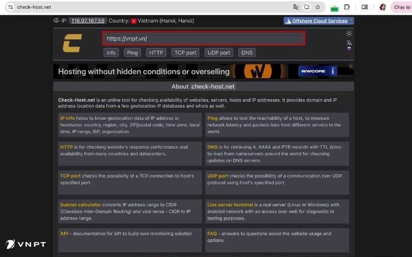Click the Ping check button
The height and width of the screenshot is (257, 412).
132,53
